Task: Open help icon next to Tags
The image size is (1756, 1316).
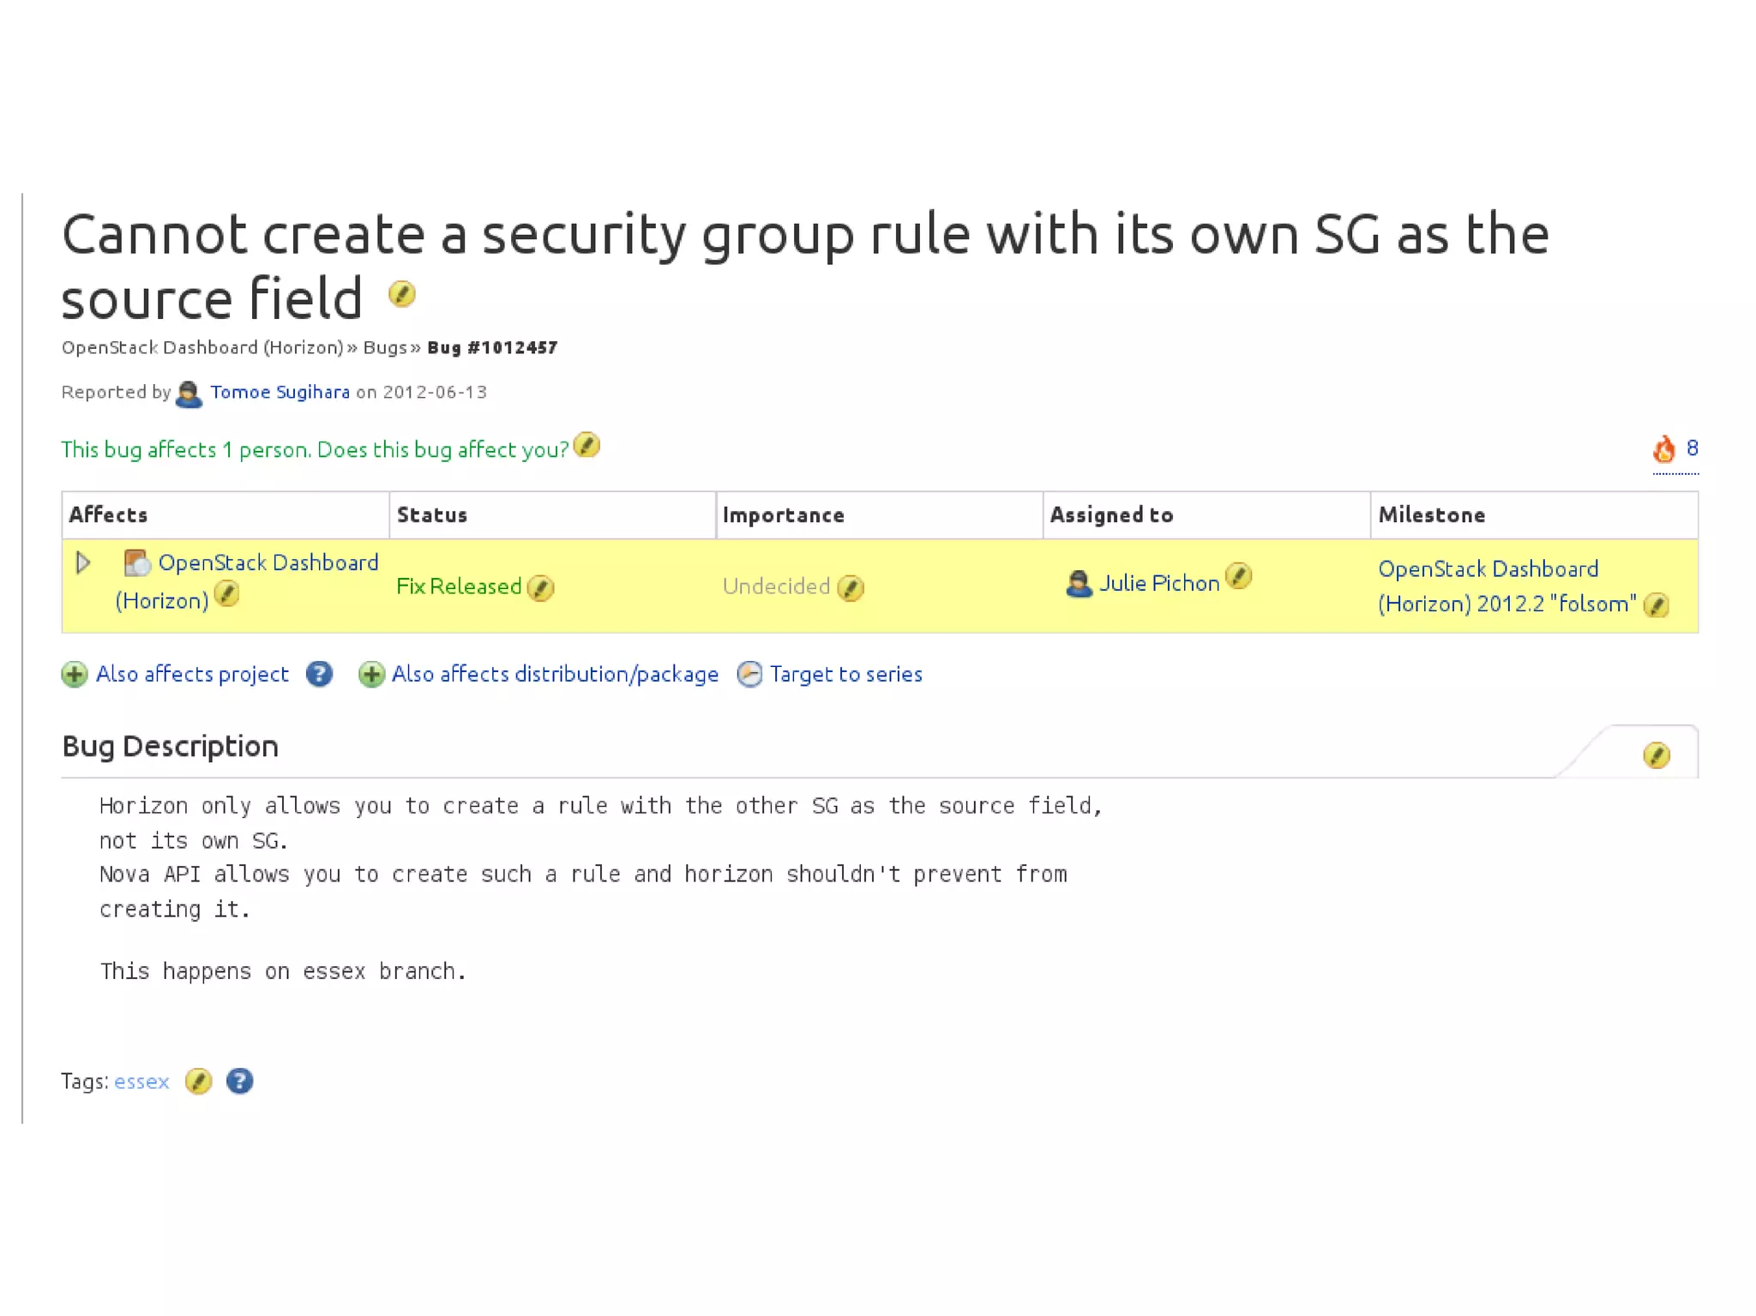Action: point(239,1081)
